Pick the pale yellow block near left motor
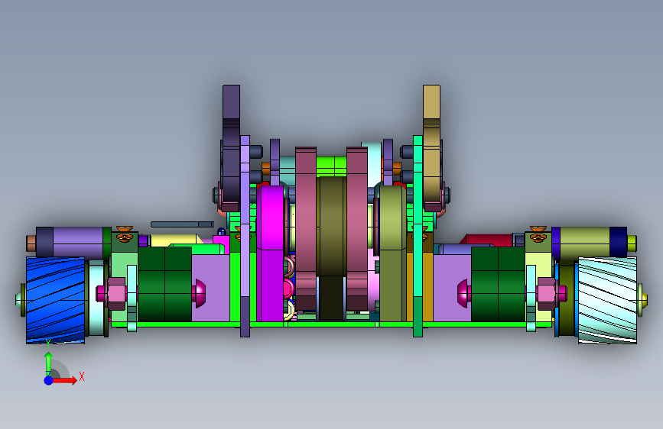 [x=175, y=240]
